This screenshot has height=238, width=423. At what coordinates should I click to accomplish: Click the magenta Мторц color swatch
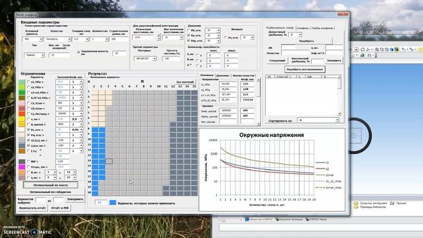tap(22, 167)
